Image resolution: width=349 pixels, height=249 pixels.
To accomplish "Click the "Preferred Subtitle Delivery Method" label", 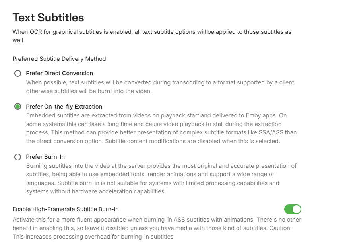I will pos(59,59).
